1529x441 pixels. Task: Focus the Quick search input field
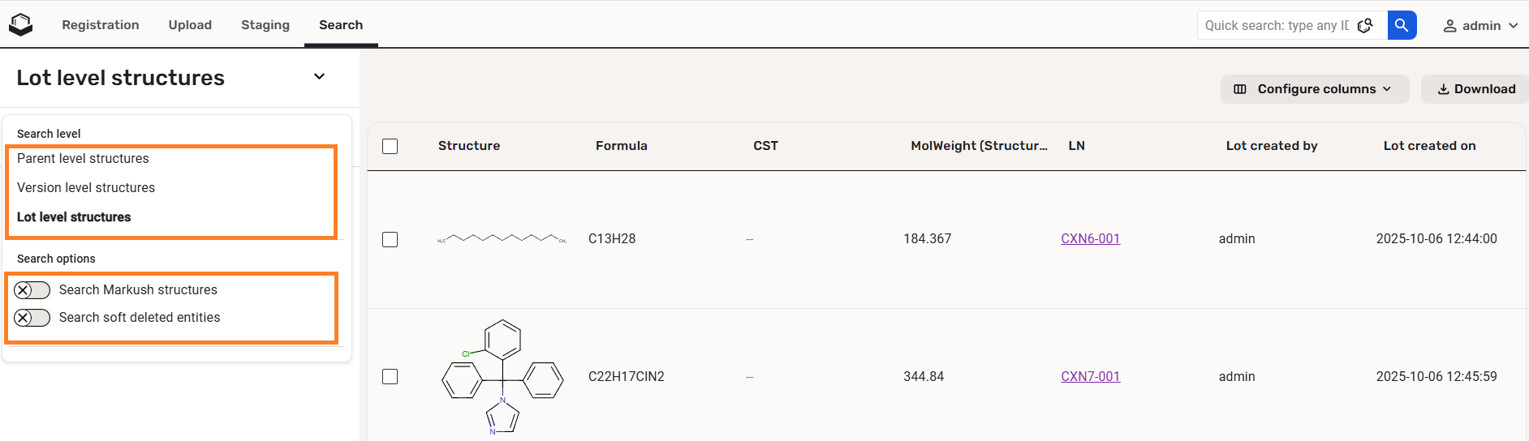1276,25
